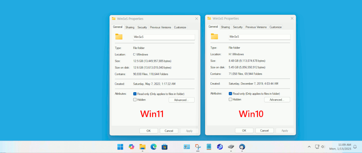Click OK in the C:\Windows dialog
This screenshot has height=153, width=362.
pos(148,131)
